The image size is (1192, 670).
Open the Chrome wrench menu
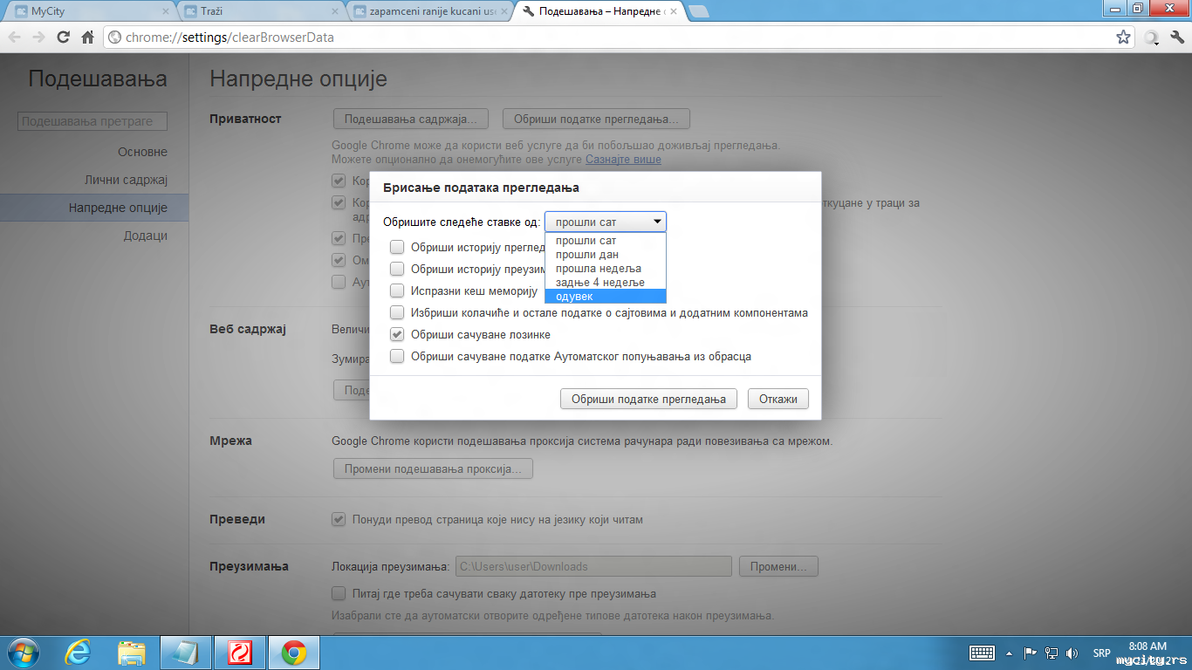point(1176,38)
